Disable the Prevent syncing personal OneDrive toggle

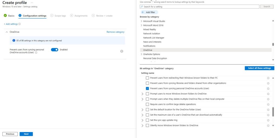tap(55, 50)
